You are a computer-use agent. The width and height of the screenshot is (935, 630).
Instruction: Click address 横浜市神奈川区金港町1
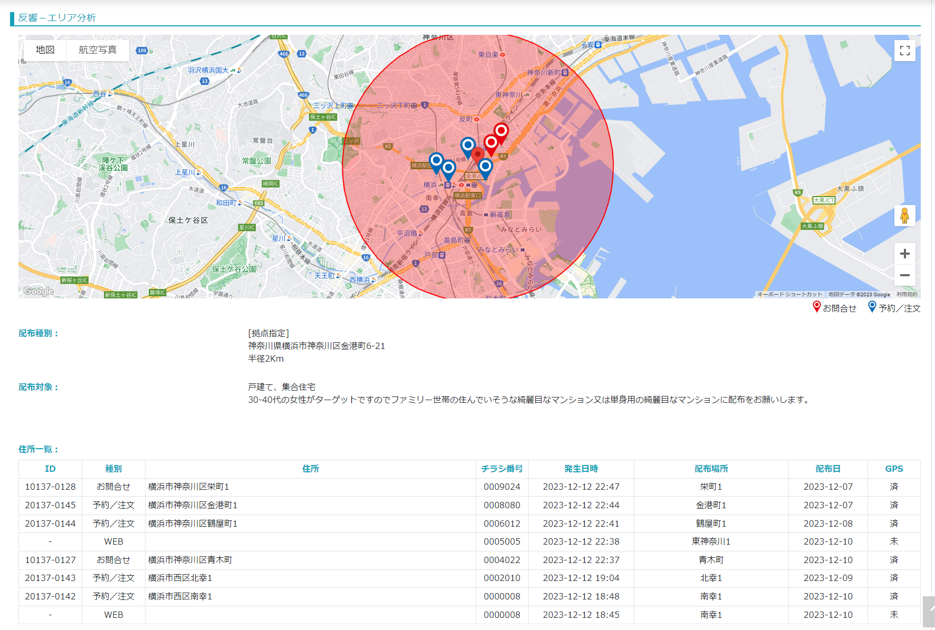tap(193, 506)
